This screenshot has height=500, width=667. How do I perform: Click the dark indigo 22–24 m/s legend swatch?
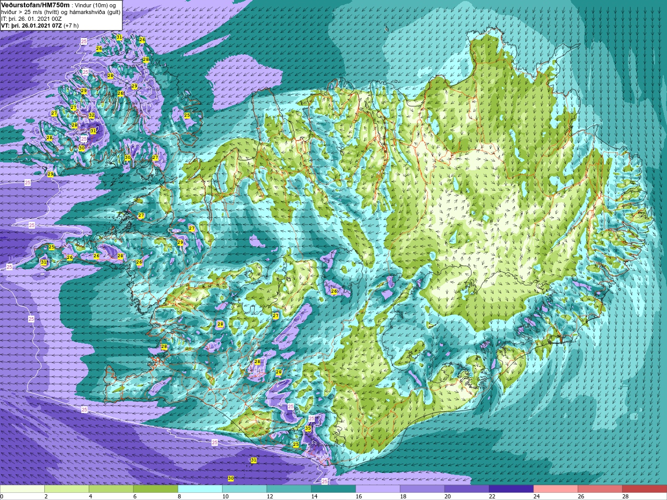pyautogui.click(x=511, y=489)
